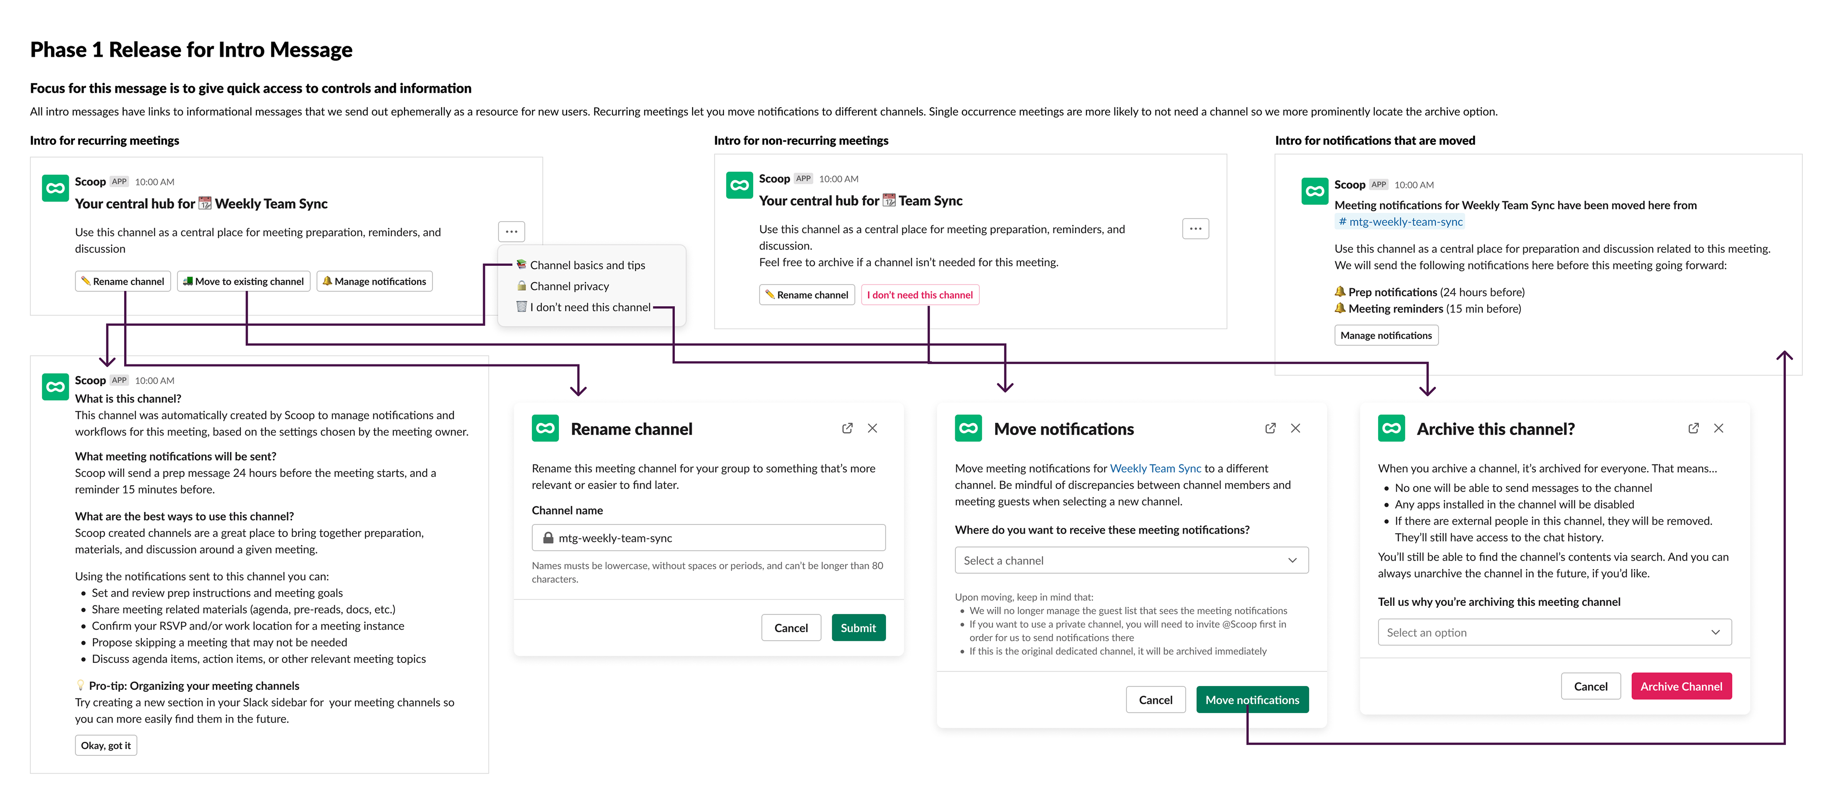Close the Archive this channel dialog
This screenshot has height=800, width=1847.
tap(1719, 428)
